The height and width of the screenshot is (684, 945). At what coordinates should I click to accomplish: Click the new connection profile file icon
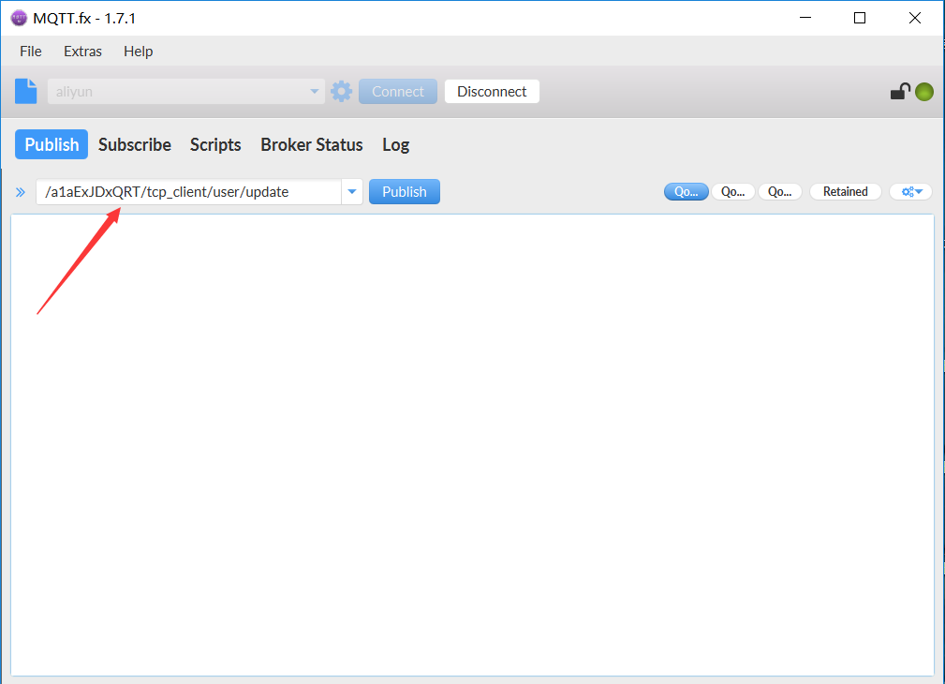coord(26,91)
